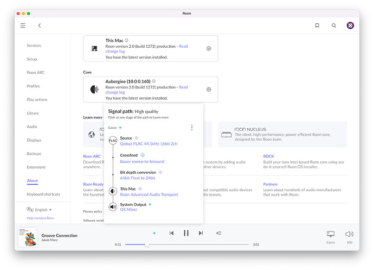Click the globe icon in Learn more card
This screenshot has height=270, width=374.
click(92, 135)
